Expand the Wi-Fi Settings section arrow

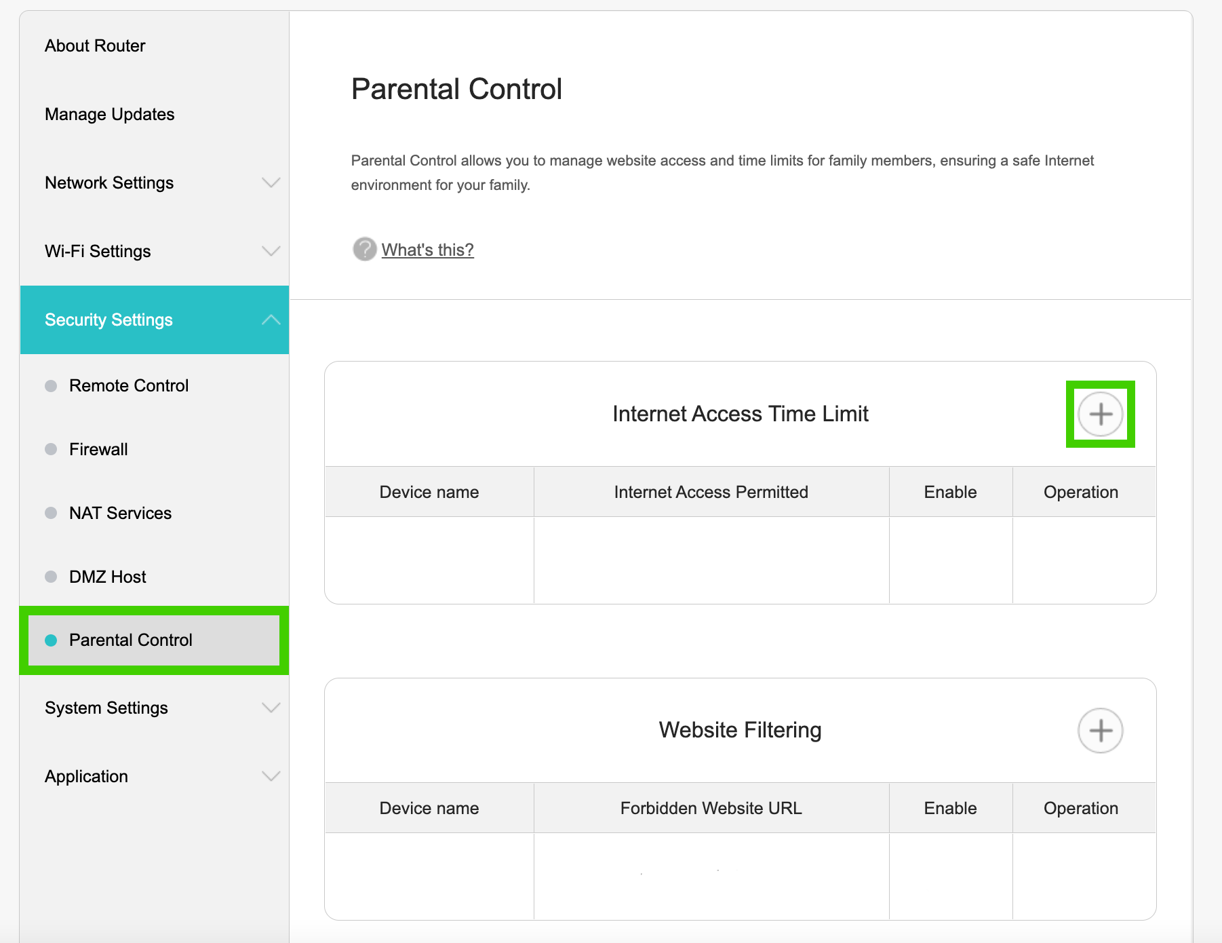click(271, 251)
